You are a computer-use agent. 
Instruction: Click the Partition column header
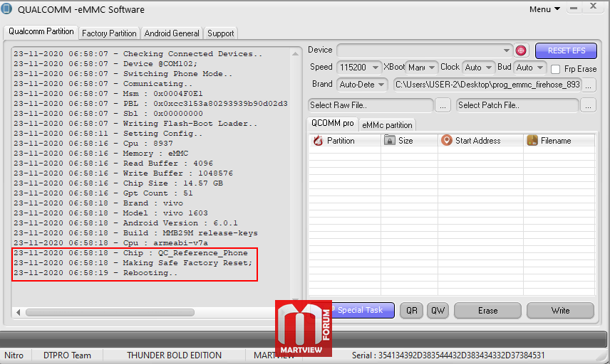pyautogui.click(x=345, y=141)
